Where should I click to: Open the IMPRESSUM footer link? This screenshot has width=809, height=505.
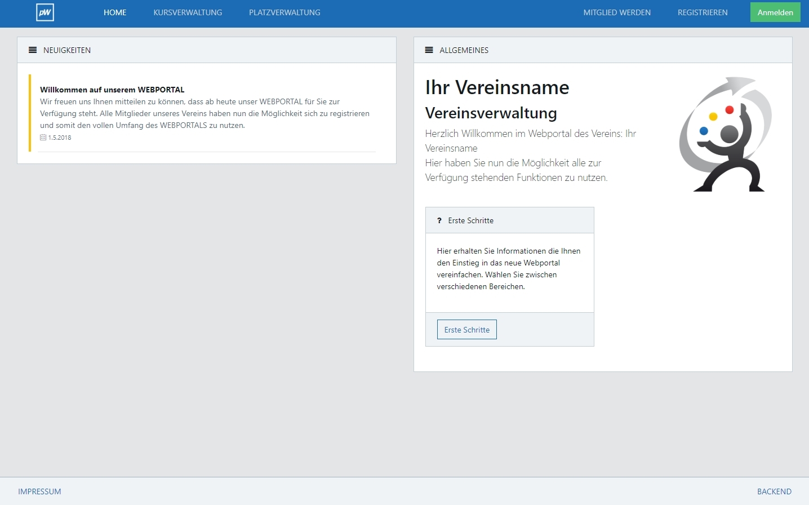[x=39, y=491]
